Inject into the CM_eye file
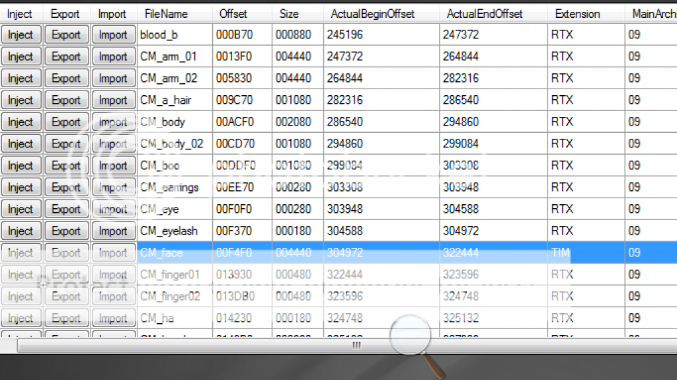677x380 pixels. point(20,209)
